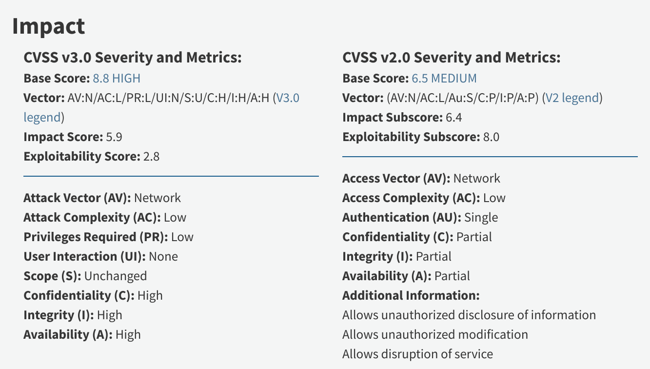Click the CVSS v3.0 Severity and Metrics heading
The image size is (650, 369).
point(133,58)
